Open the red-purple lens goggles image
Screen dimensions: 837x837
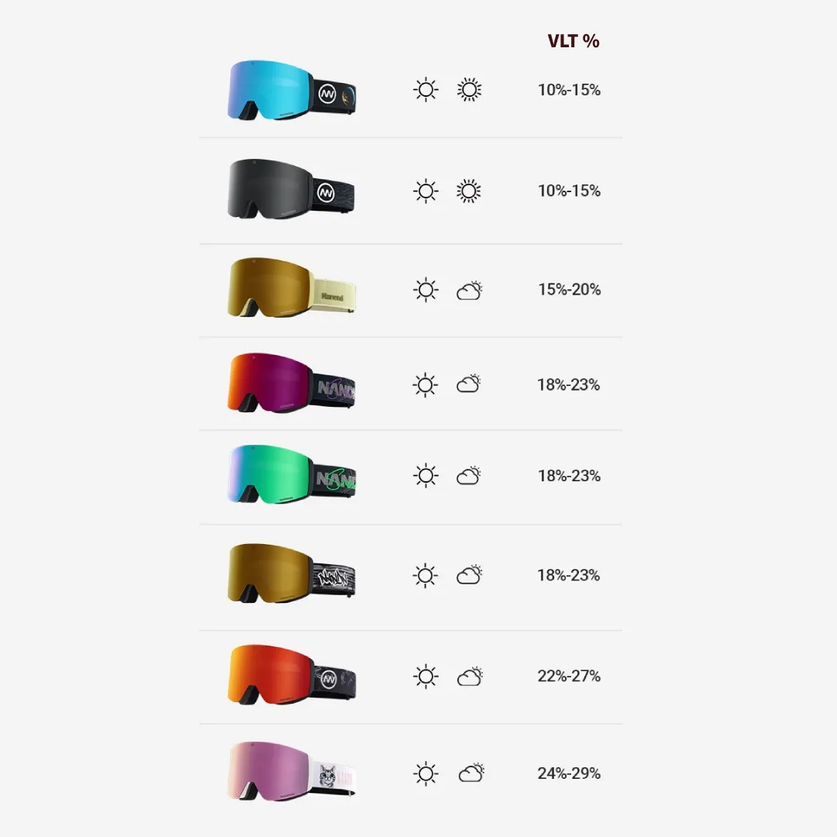tap(291, 382)
